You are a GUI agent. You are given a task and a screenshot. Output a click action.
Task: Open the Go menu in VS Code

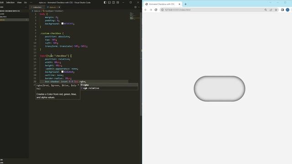pyautogui.click(x=26, y=2)
